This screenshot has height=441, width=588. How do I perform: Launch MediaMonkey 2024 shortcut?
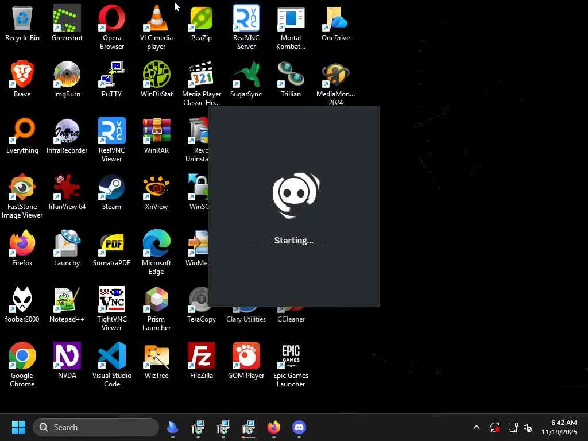tap(335, 83)
